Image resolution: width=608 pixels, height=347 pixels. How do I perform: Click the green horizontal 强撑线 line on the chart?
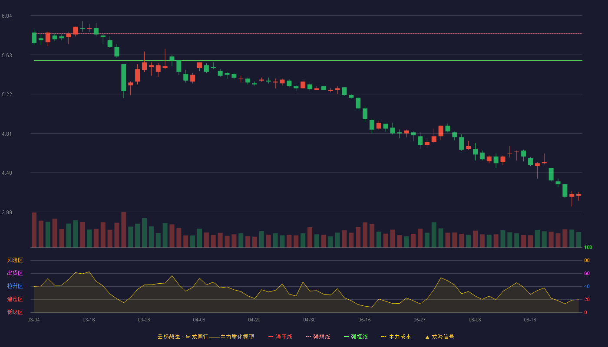click(x=308, y=60)
